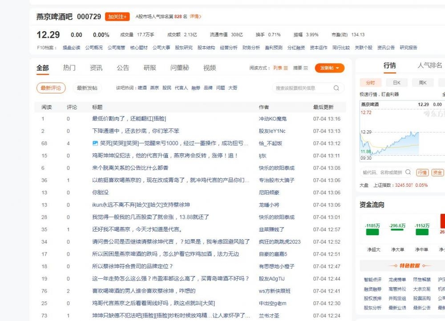Viewport: 445px width, 321px height.
Task: Select the 最新评论 sort option
Action: pyautogui.click(x=51, y=88)
